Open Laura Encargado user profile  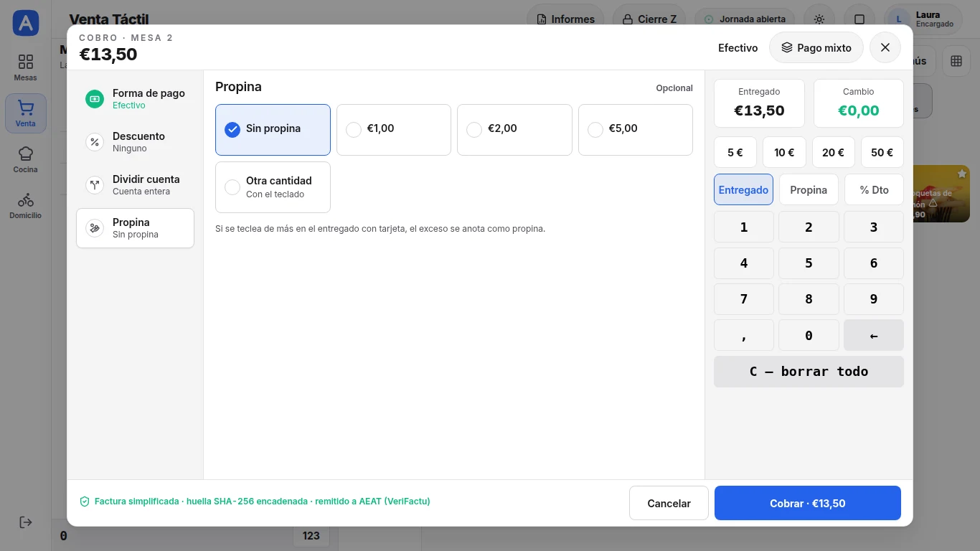click(923, 19)
